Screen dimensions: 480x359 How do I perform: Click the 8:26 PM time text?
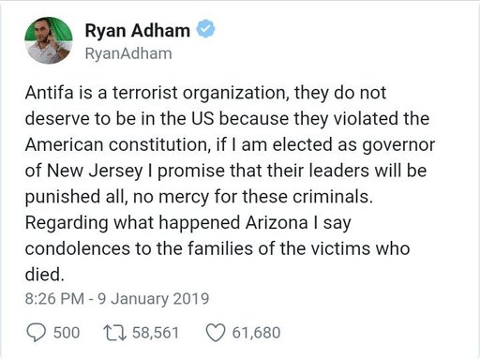tap(54, 298)
